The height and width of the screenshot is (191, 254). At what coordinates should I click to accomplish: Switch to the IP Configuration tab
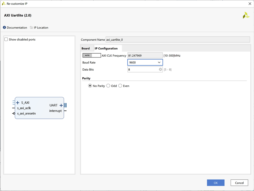pyautogui.click(x=106, y=48)
